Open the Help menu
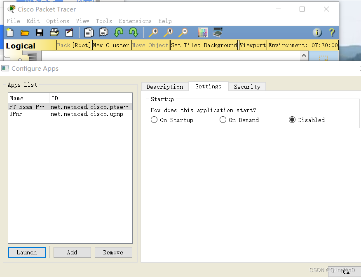The image size is (361, 277). click(165, 21)
